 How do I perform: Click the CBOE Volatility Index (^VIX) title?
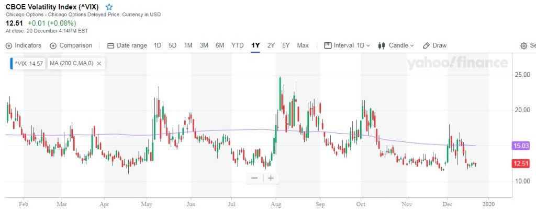tap(52, 7)
